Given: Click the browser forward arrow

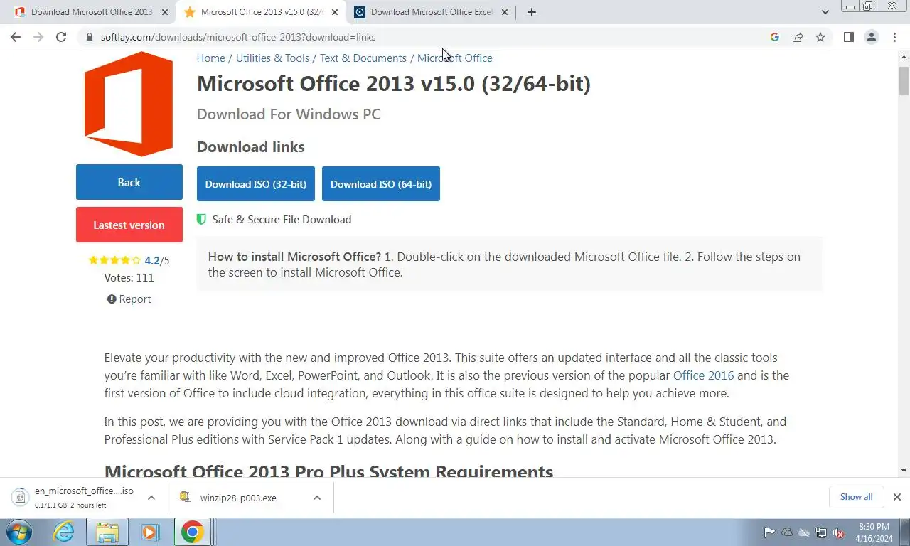Looking at the screenshot, I should click(38, 37).
